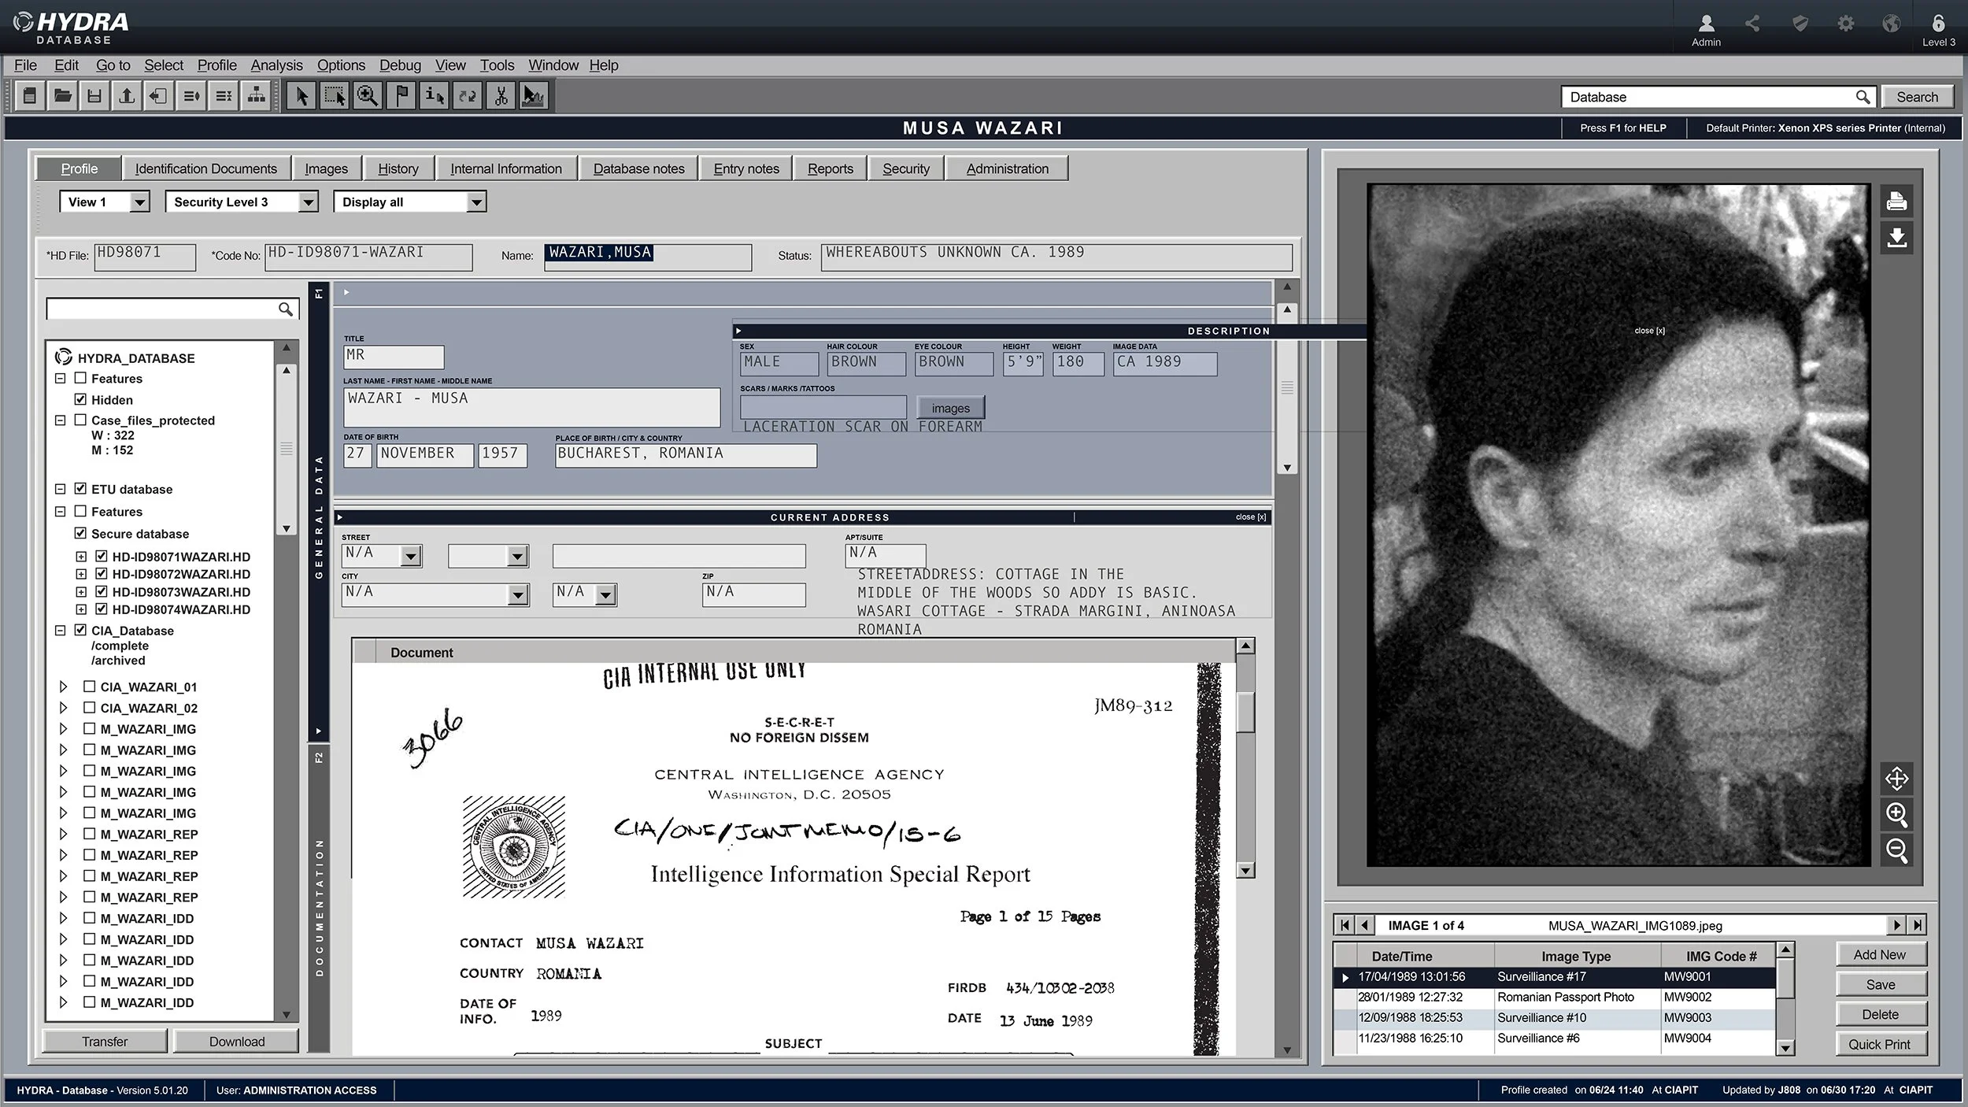Toggle the Hidden checkbox
The height and width of the screenshot is (1107, 1968).
[80, 399]
